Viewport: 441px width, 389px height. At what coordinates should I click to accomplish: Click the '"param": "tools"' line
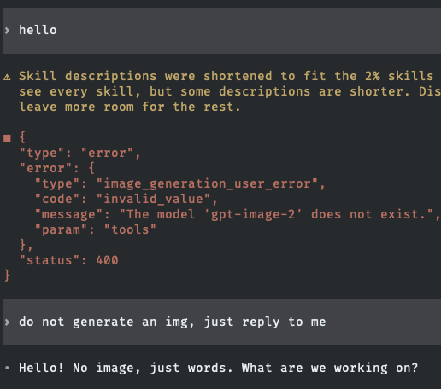[x=95, y=229]
